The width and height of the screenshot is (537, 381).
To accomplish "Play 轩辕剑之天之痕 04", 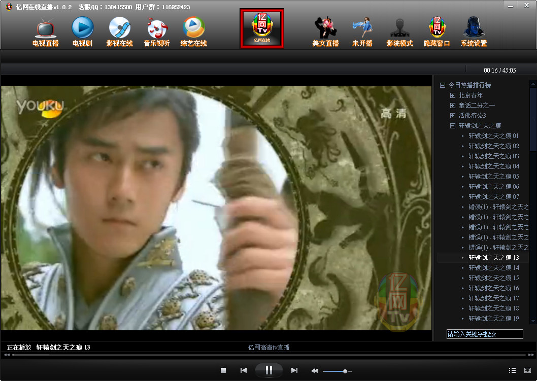I will pyautogui.click(x=493, y=166).
